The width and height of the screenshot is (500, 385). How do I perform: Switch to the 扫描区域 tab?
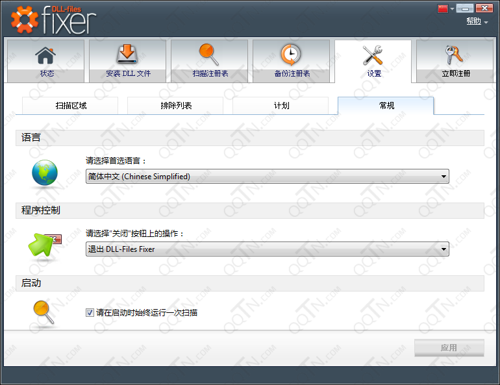click(x=71, y=105)
